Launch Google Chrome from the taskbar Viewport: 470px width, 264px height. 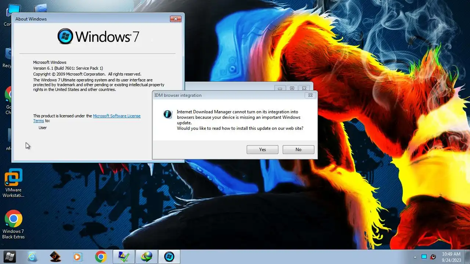pos(101,257)
